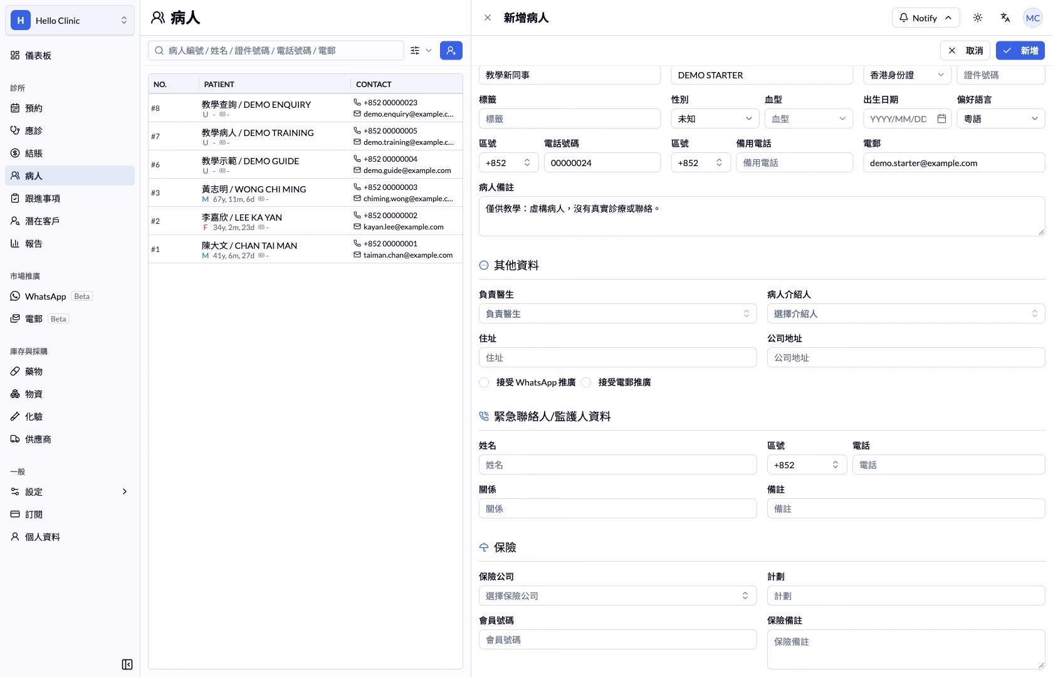Select patient row 陳大文 / CHAN TAI MAN
Screen dimensions: 1053x677
pos(305,249)
